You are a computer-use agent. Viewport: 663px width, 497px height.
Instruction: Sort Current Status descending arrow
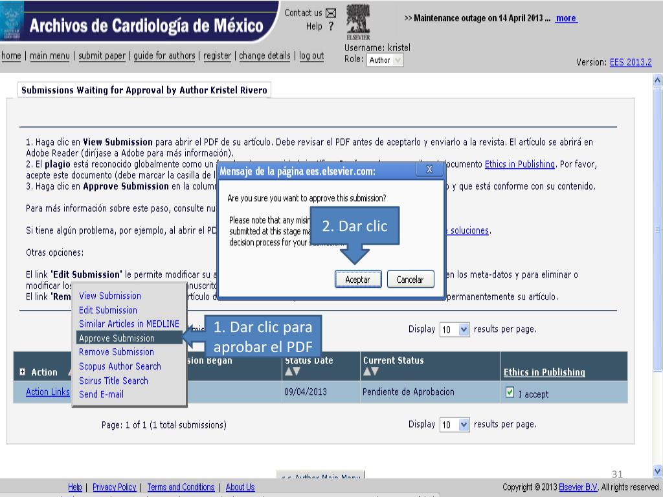click(x=375, y=371)
